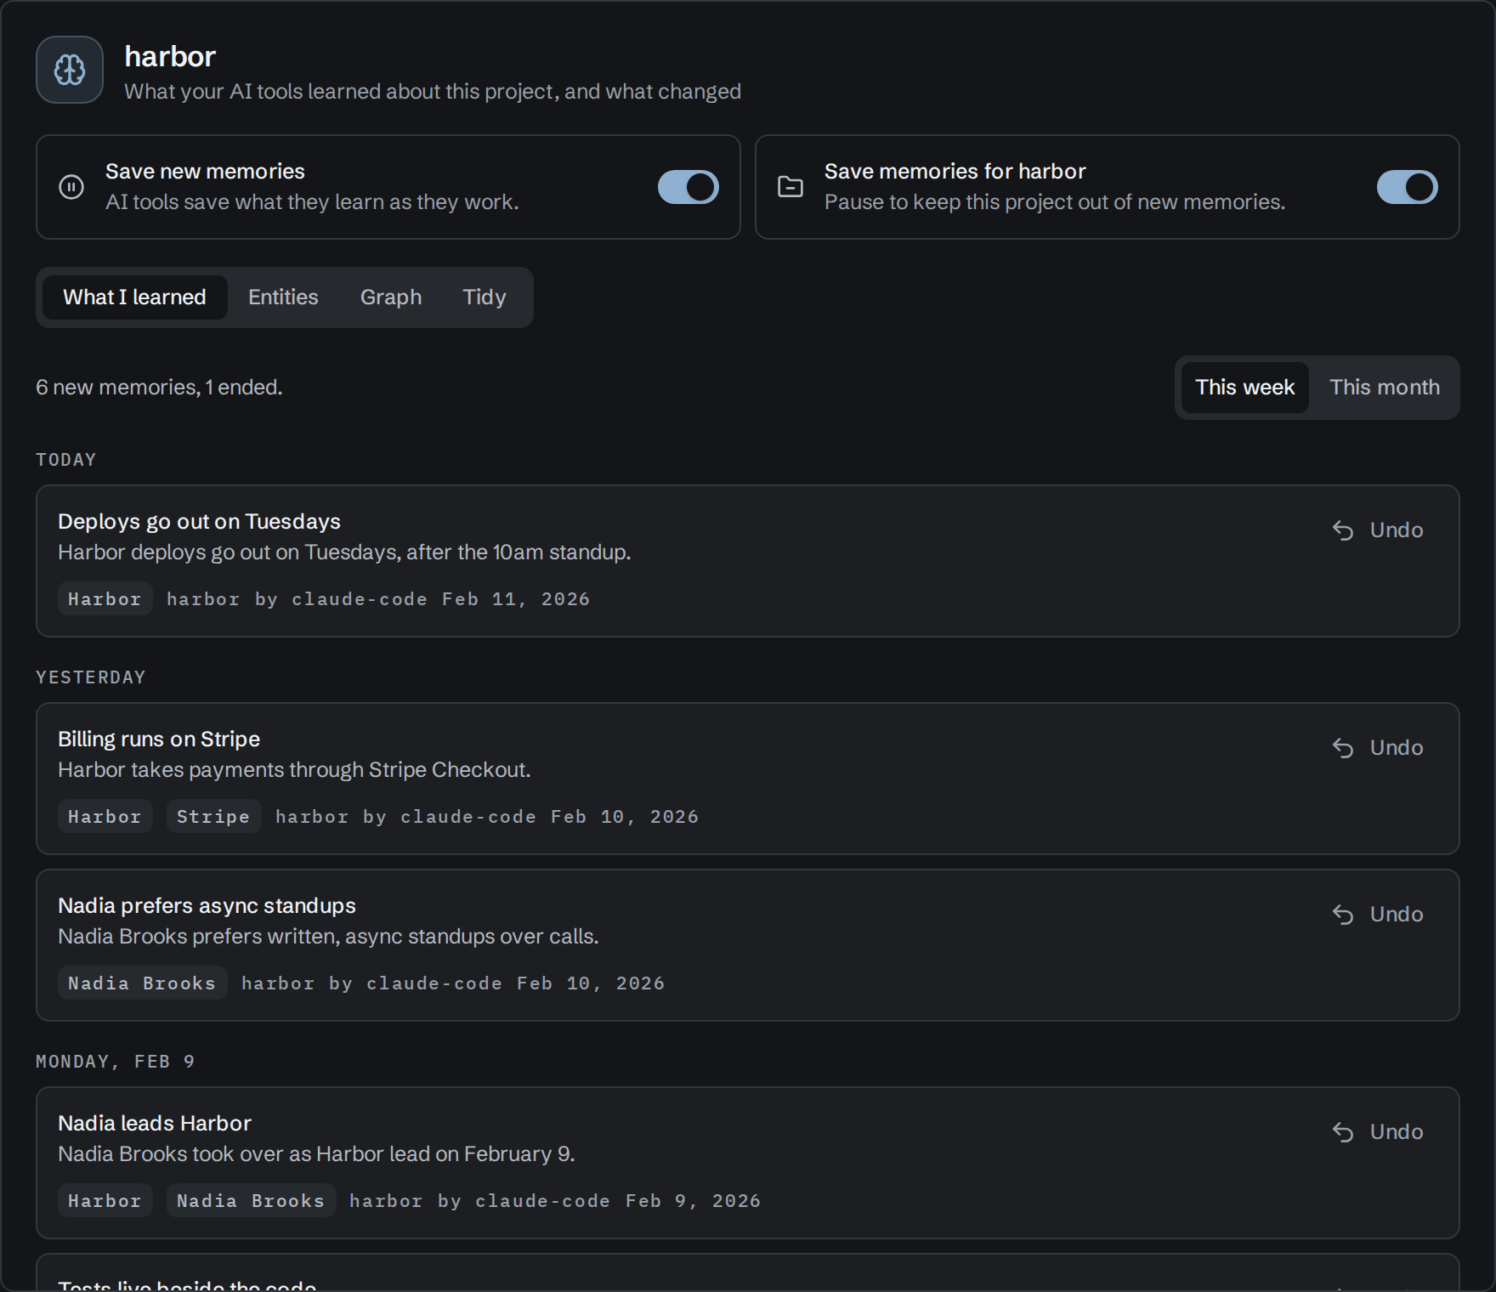Screen dimensions: 1496x1292
Task: Click the Stripe entity tag
Action: tap(213, 816)
